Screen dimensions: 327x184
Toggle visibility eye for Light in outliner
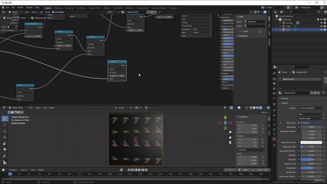tap(321, 26)
